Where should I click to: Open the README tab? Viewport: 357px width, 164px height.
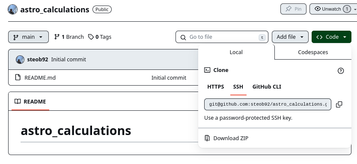coord(30,101)
